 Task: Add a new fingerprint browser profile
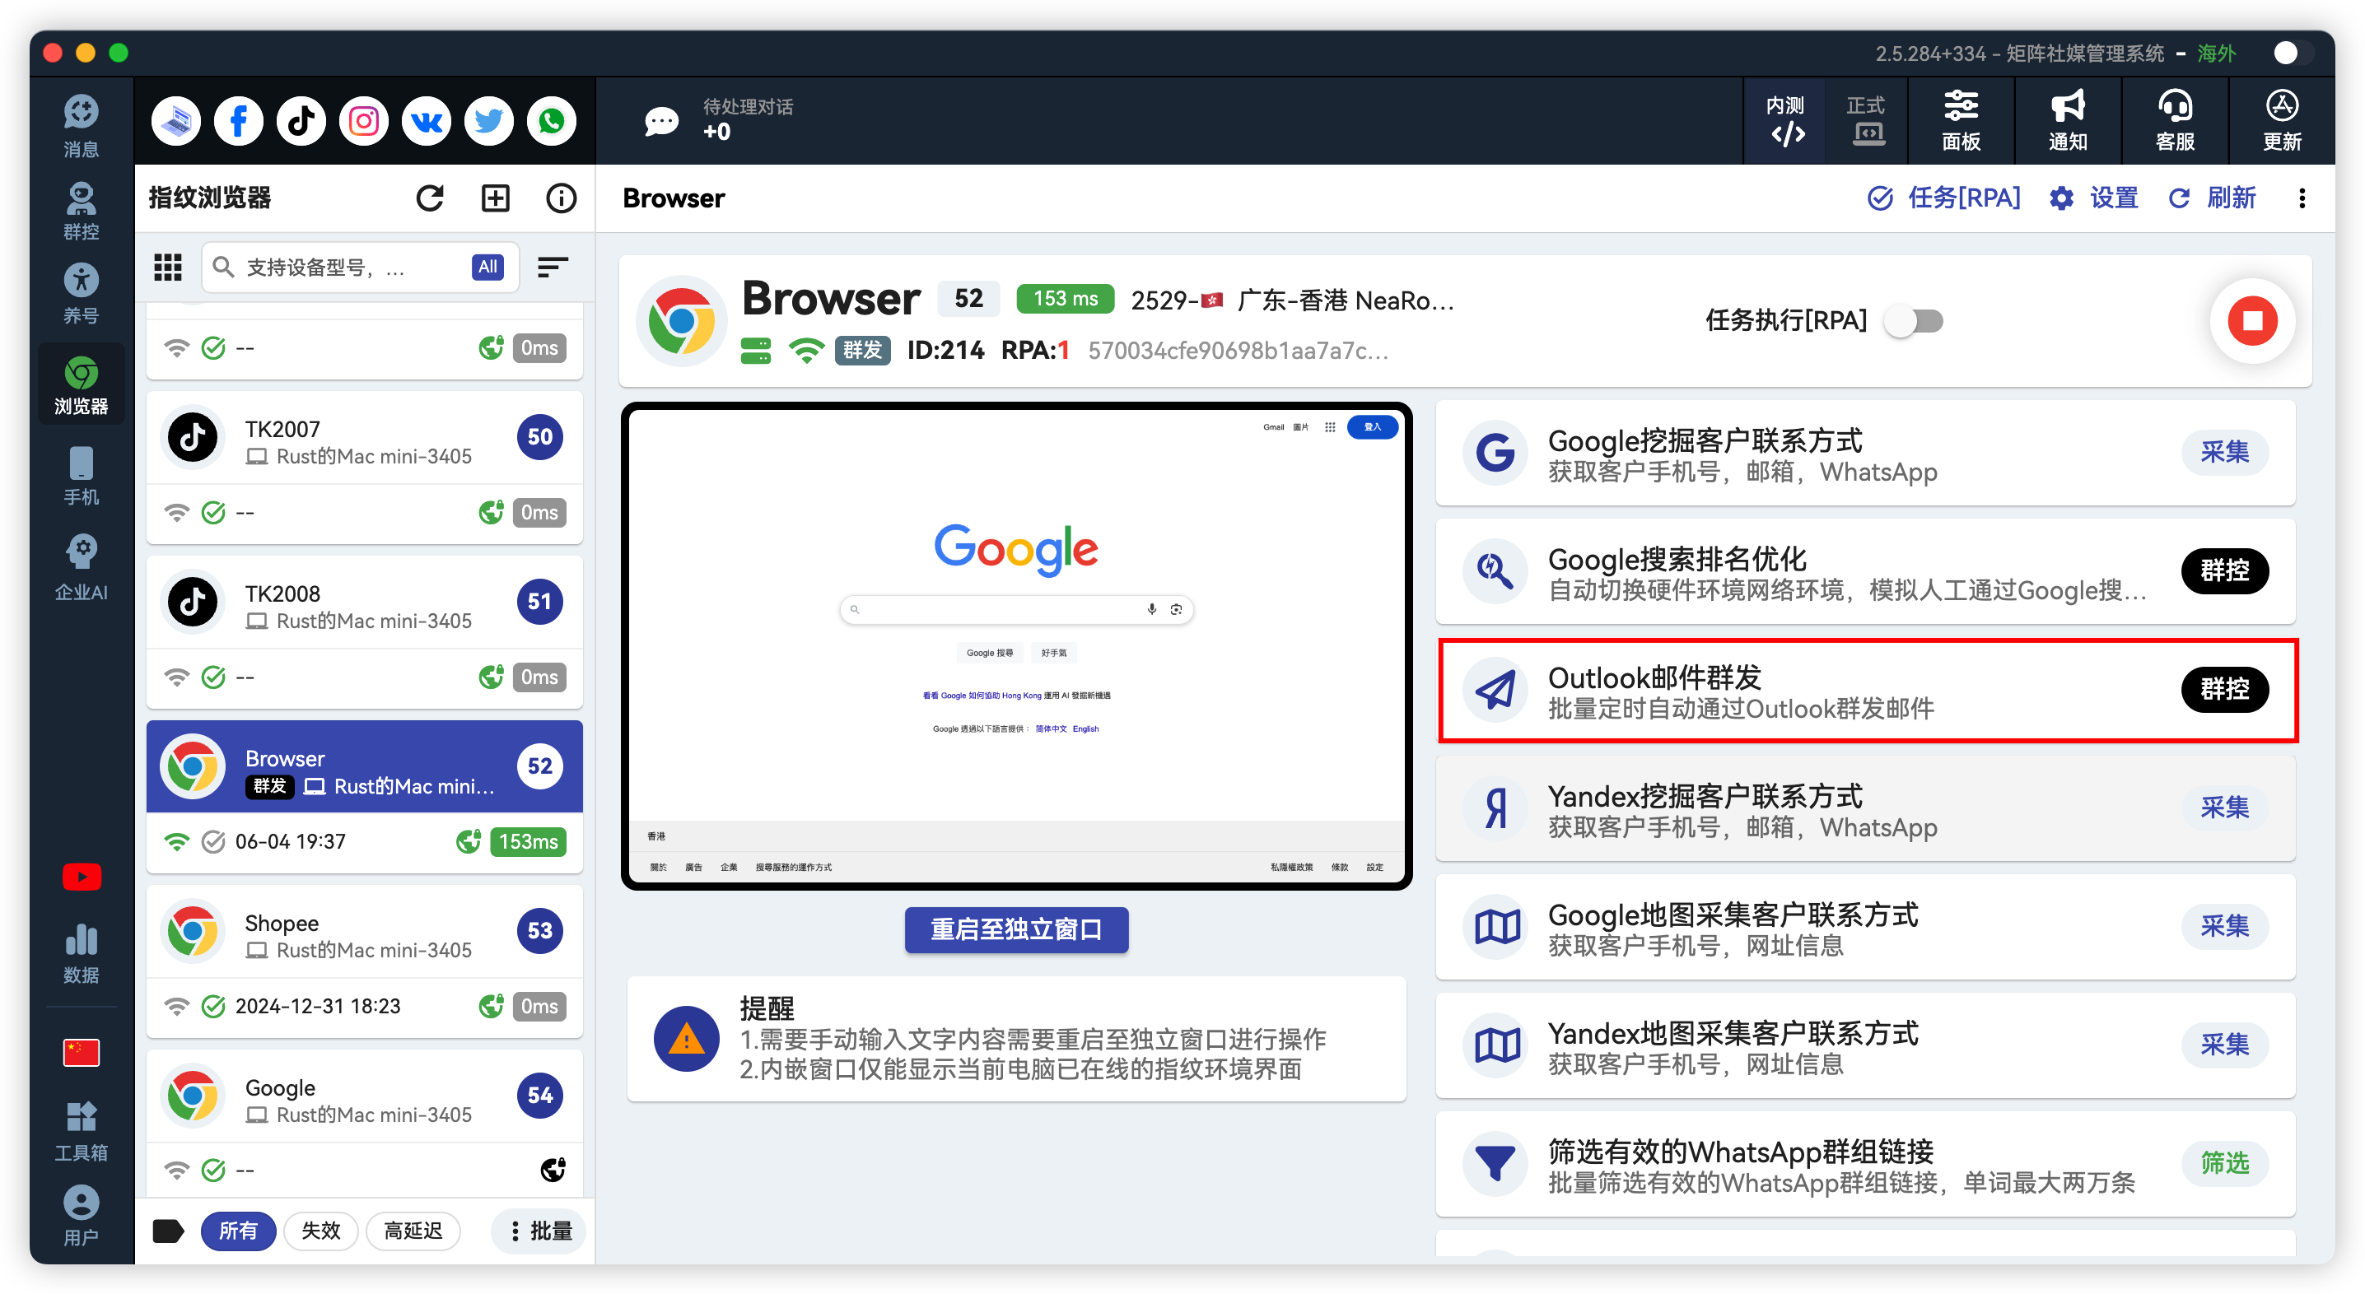(496, 198)
